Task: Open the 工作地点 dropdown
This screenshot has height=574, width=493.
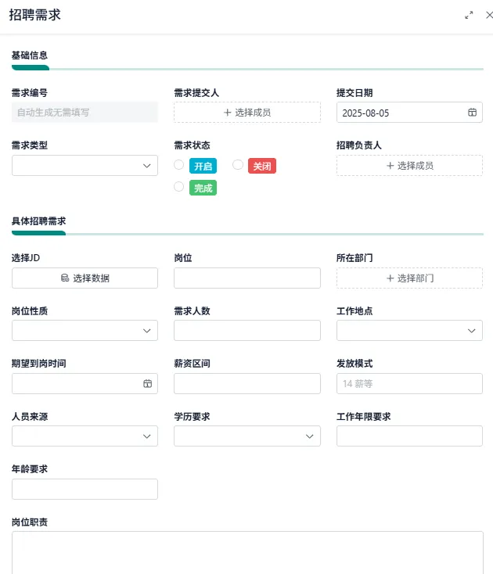Action: 409,331
